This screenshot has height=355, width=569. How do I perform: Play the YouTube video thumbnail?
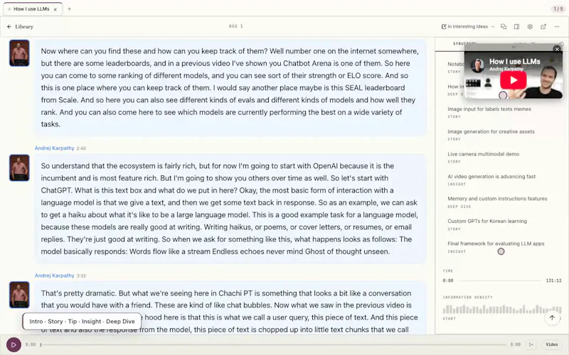[513, 80]
